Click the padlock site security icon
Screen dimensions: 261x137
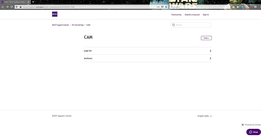coord(21,7)
